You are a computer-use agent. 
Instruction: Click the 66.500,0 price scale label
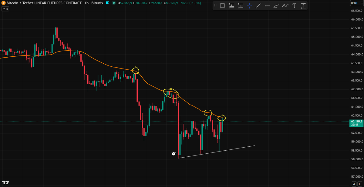coord(357,11)
